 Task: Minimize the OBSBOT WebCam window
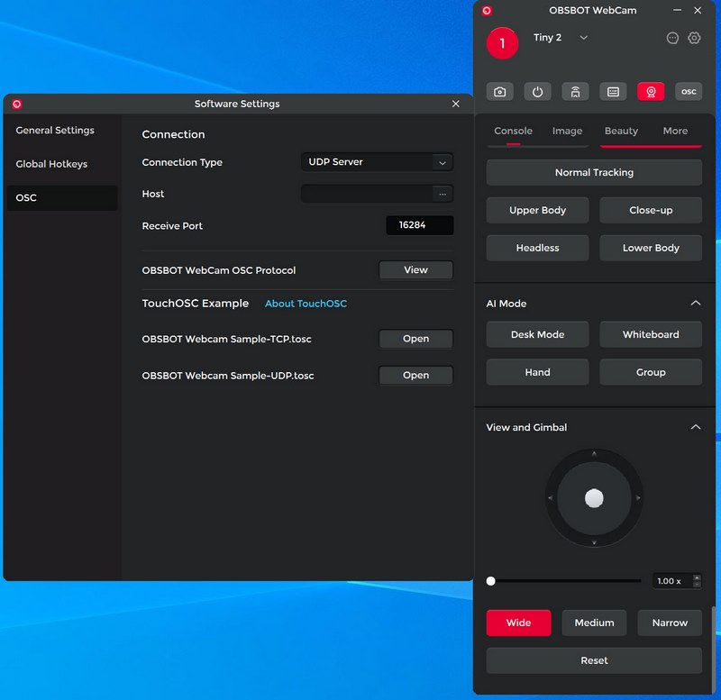677,10
